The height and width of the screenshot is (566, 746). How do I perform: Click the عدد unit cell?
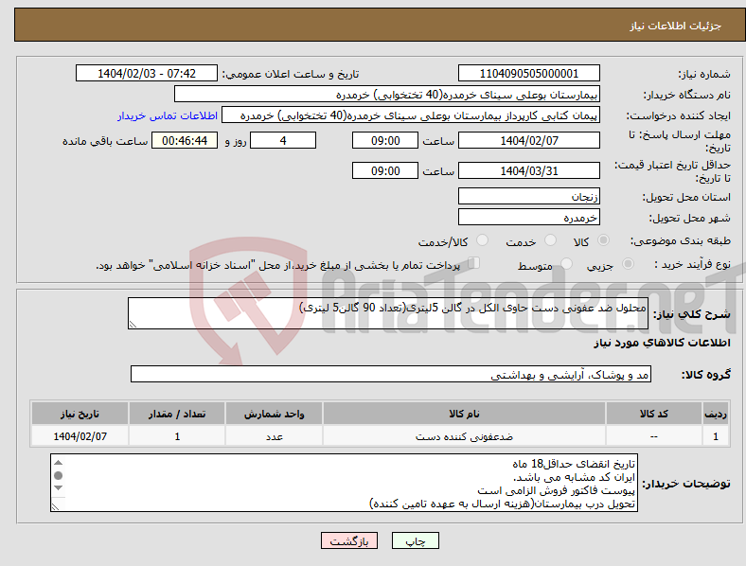(x=274, y=436)
